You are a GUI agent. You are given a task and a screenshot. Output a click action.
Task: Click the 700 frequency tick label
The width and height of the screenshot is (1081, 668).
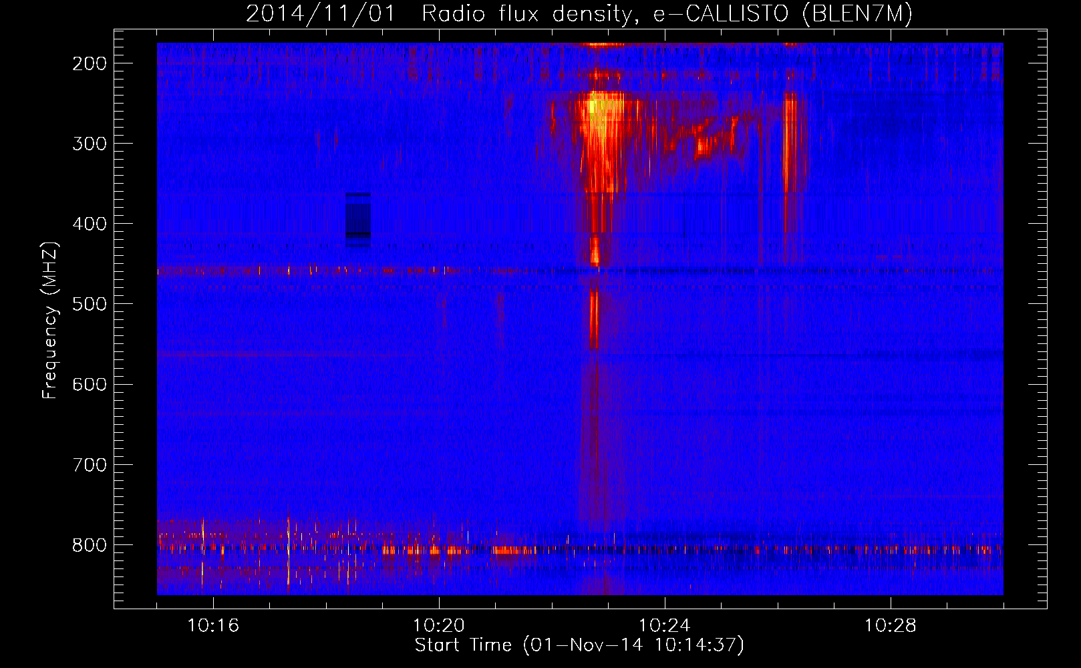click(90, 464)
